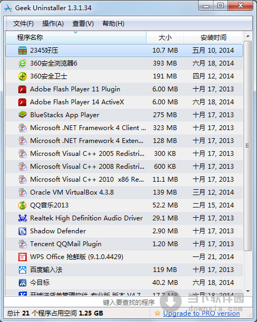This screenshot has width=257, height=322.
Task: Select Adobe Flash Player 14 ActiveX entry
Action: coord(77,102)
